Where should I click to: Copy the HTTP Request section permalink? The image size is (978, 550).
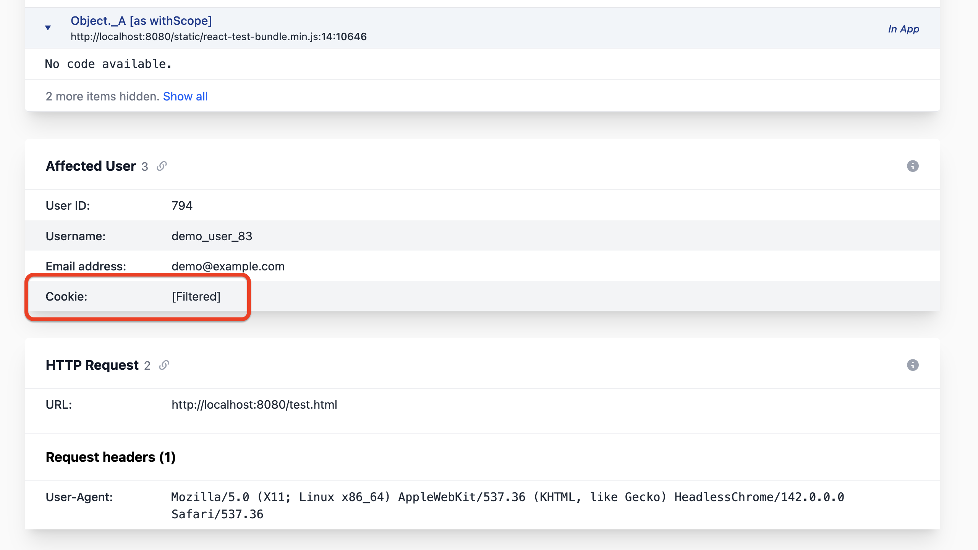(x=164, y=365)
